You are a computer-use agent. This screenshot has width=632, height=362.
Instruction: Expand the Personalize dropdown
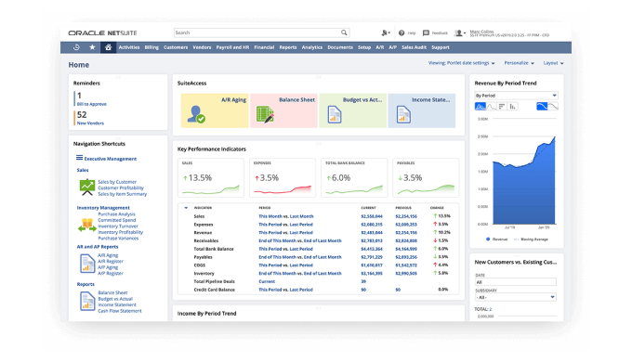pyautogui.click(x=520, y=63)
